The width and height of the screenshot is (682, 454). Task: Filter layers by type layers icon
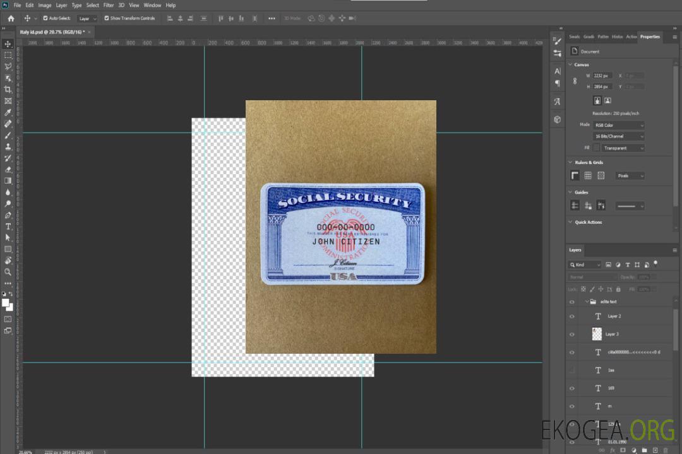click(x=628, y=265)
